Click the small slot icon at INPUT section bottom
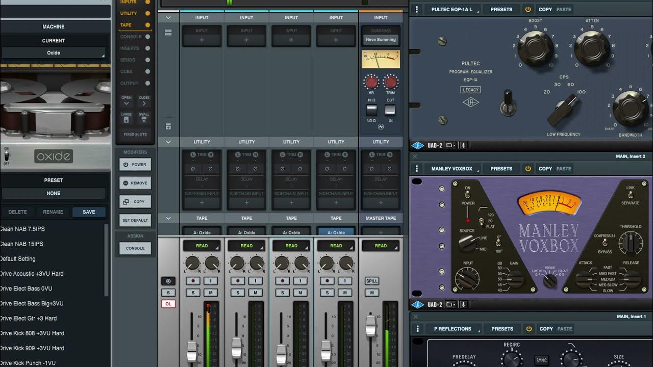Image resolution: width=653 pixels, height=367 pixels. point(168,126)
